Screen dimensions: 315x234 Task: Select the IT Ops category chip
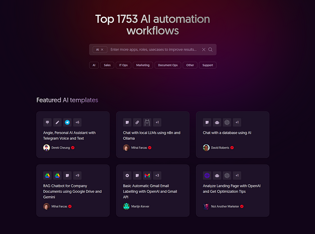[123, 65]
